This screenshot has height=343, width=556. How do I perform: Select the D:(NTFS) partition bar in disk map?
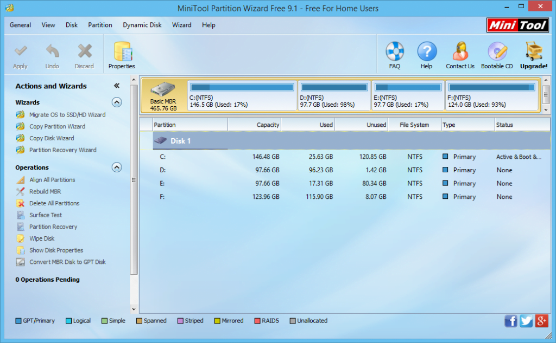click(334, 95)
